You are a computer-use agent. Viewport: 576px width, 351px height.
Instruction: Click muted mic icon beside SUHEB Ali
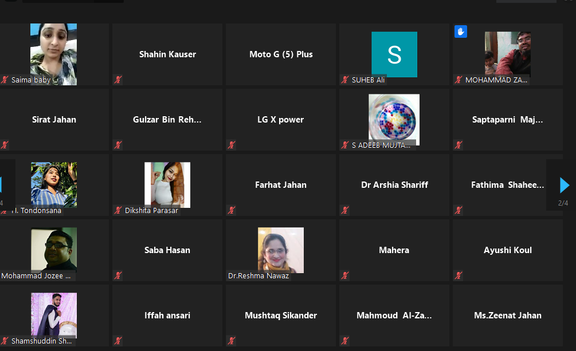[345, 80]
